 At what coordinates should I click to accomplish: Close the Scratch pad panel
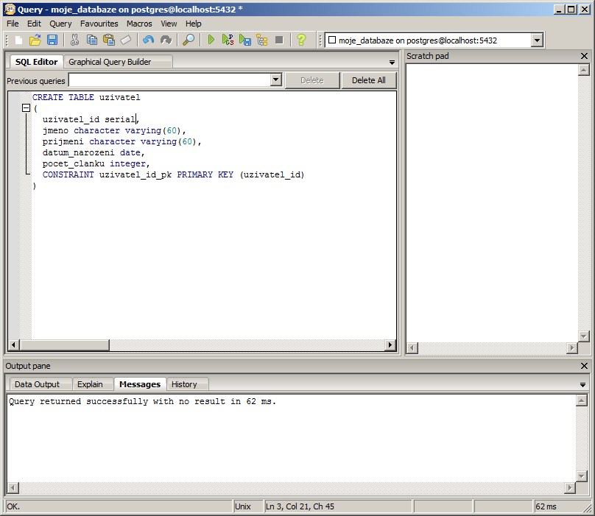click(x=585, y=56)
